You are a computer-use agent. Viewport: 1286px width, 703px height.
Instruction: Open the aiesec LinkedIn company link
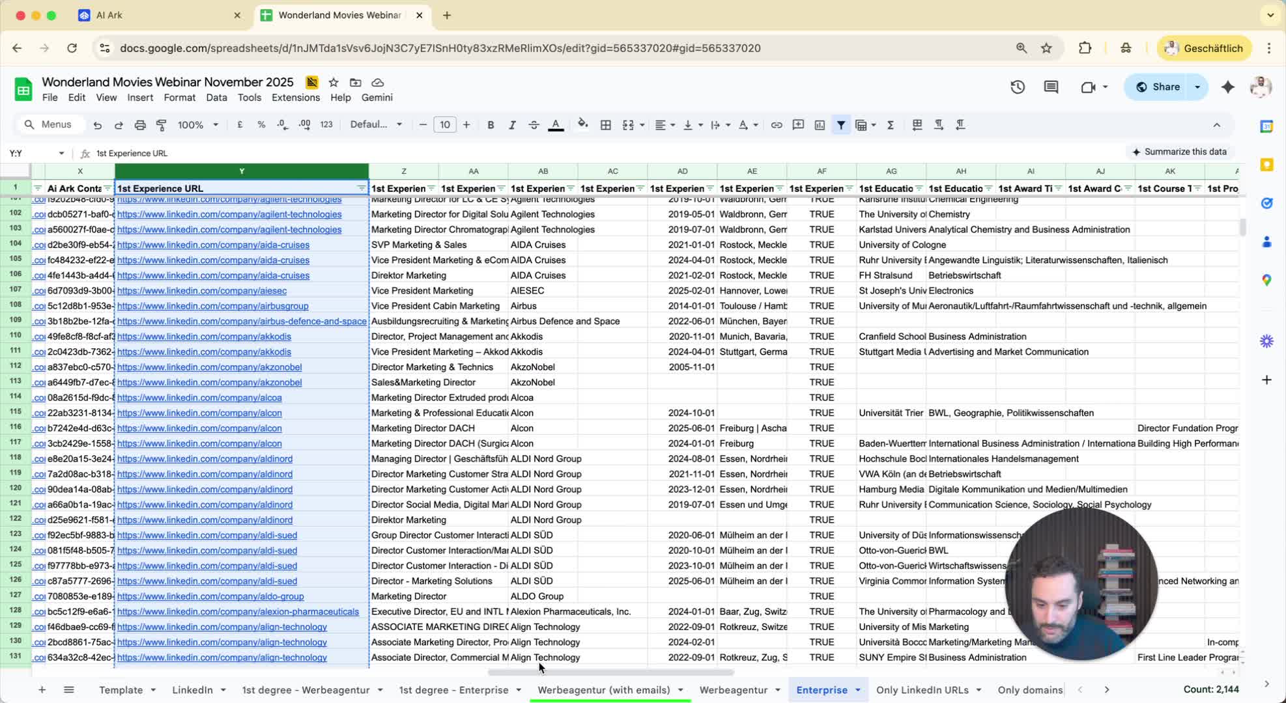pyautogui.click(x=202, y=290)
